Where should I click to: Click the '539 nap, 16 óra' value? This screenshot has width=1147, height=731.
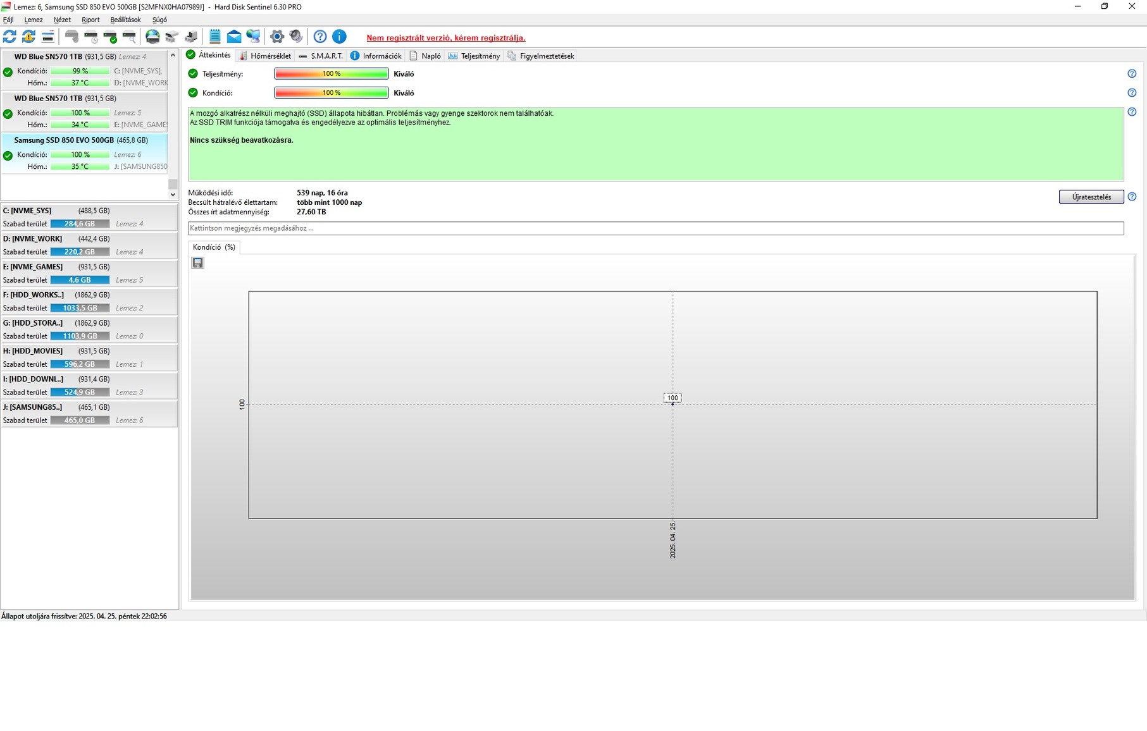coord(322,193)
